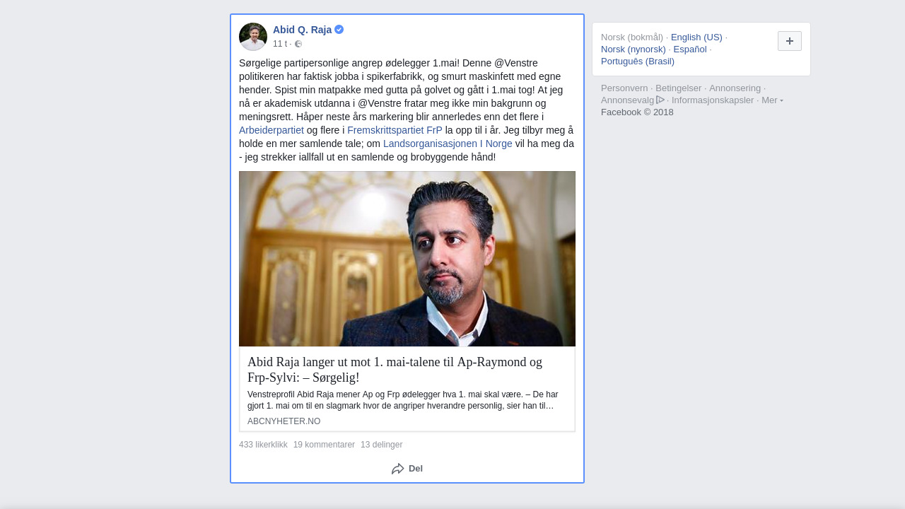Open the ABC Nyheter article headline
The height and width of the screenshot is (509, 905).
click(x=395, y=370)
